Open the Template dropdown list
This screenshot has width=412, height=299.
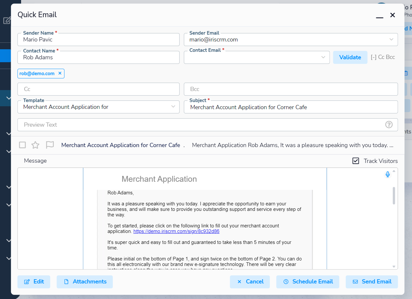coord(173,107)
